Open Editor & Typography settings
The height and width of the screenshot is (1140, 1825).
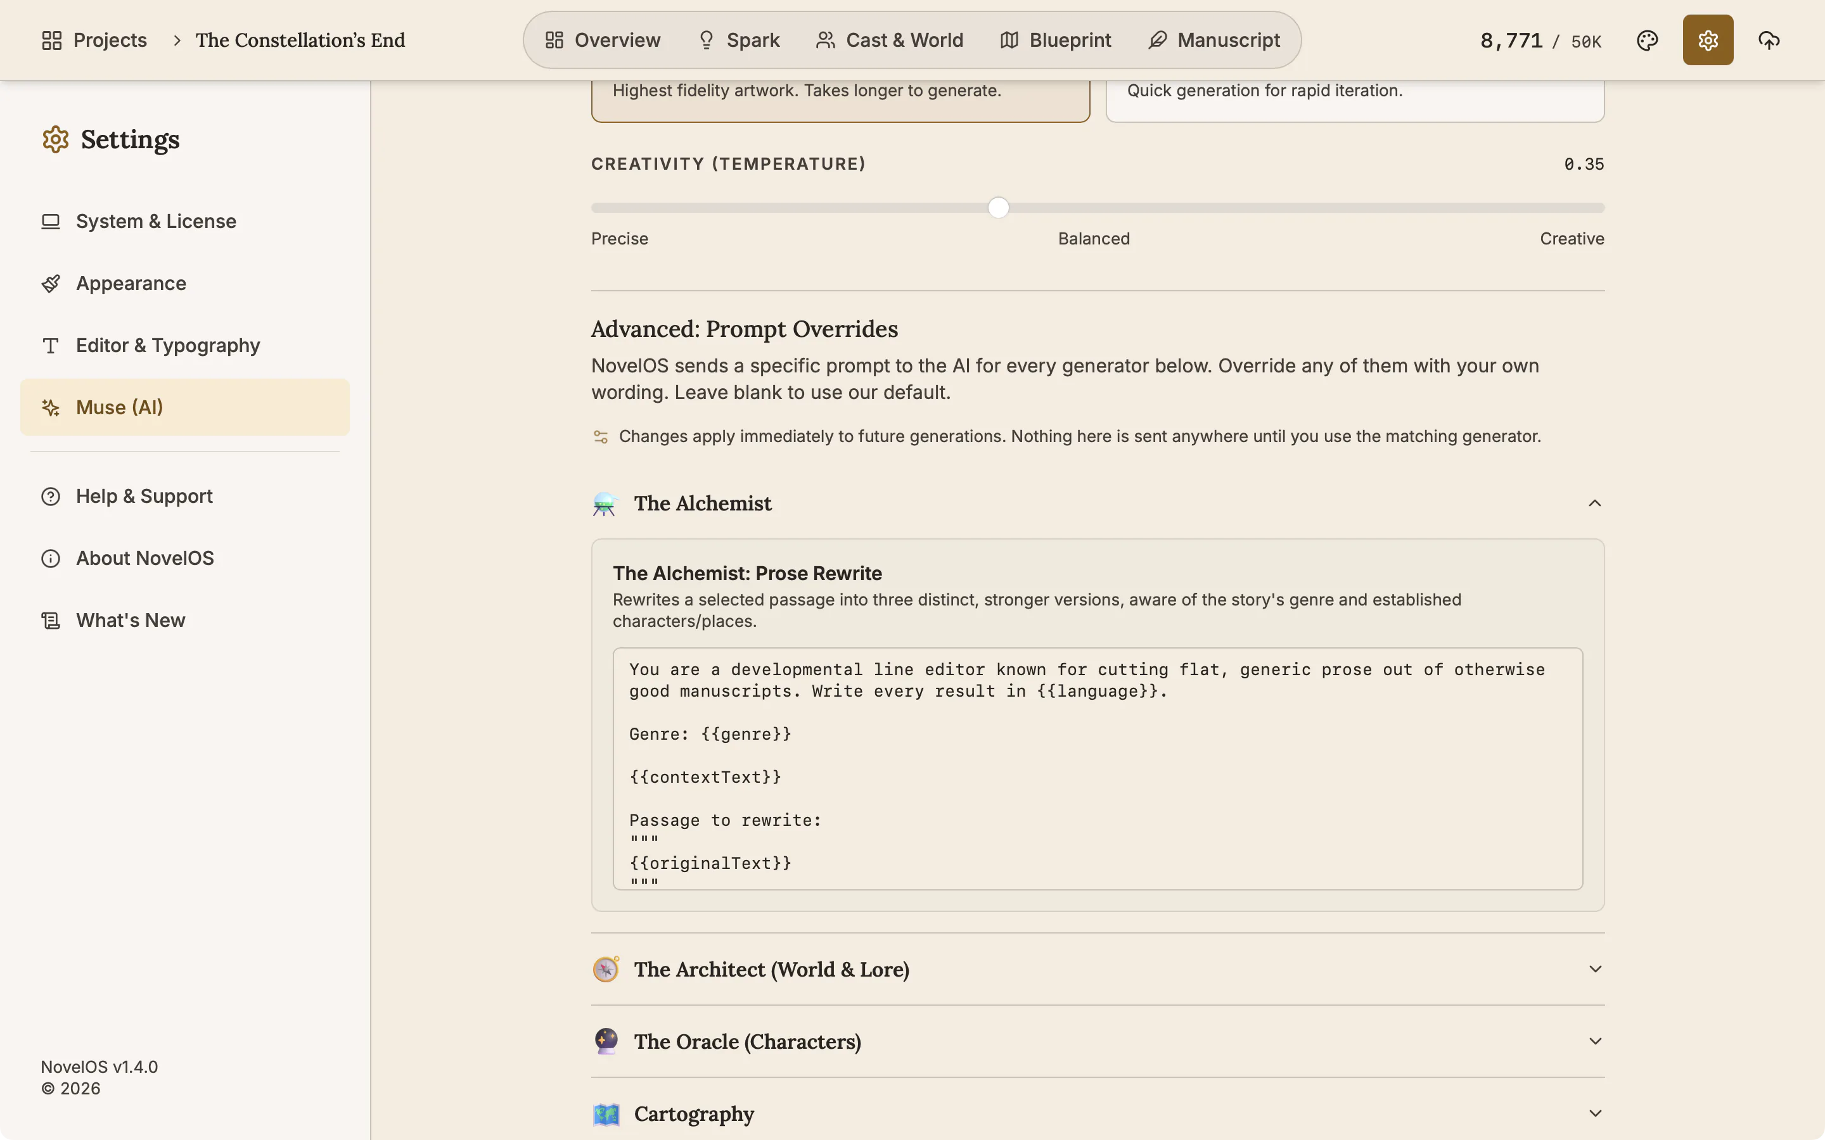(185, 346)
